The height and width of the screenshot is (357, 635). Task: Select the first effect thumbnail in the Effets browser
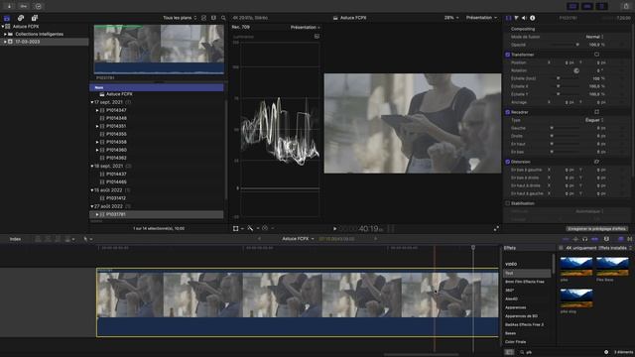pyautogui.click(x=575, y=267)
